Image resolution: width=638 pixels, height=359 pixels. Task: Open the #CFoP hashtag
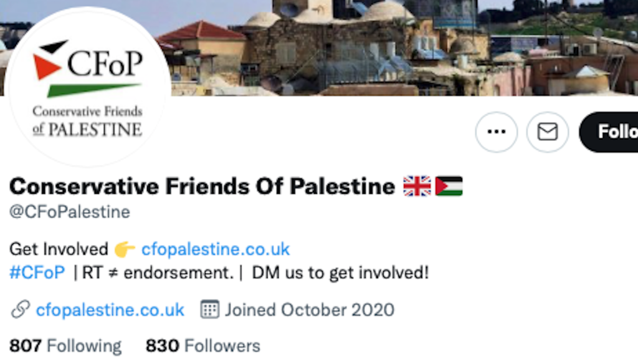click(37, 273)
